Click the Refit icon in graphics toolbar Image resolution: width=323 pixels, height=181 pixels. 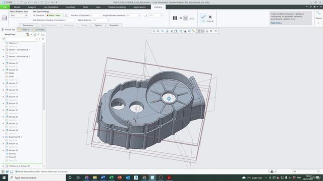tap(153, 31)
